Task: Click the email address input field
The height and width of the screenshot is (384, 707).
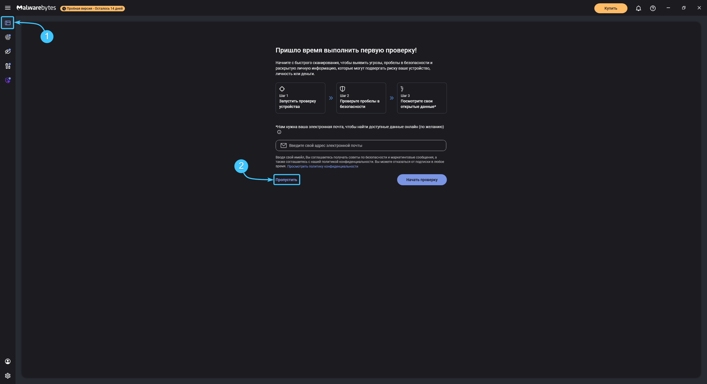Action: tap(361, 145)
